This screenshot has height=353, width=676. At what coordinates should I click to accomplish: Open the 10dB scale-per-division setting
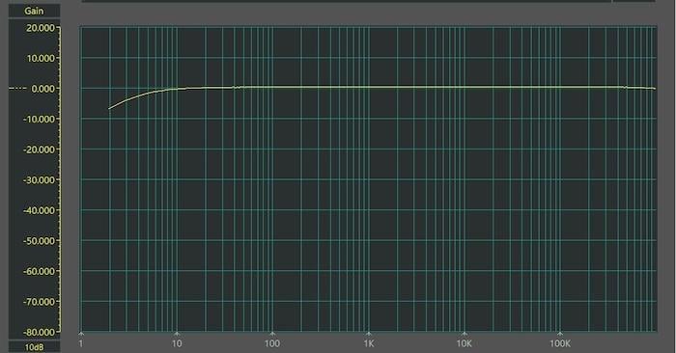(x=34, y=347)
